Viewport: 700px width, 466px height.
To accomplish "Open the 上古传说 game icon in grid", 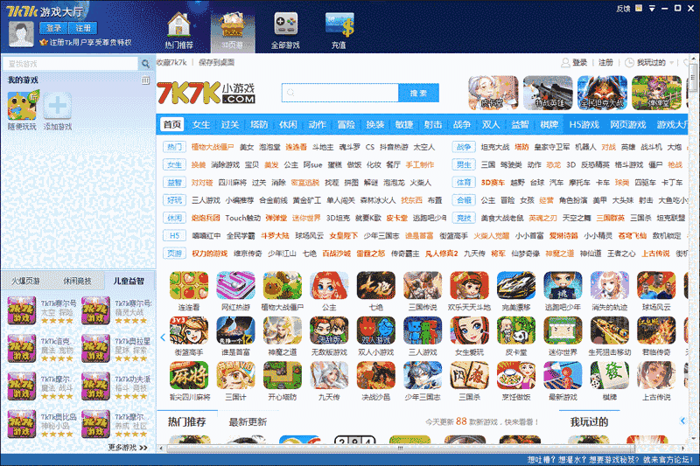I will point(656,375).
